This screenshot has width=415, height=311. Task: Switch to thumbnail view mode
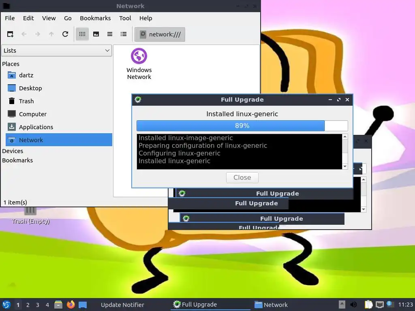coord(96,34)
